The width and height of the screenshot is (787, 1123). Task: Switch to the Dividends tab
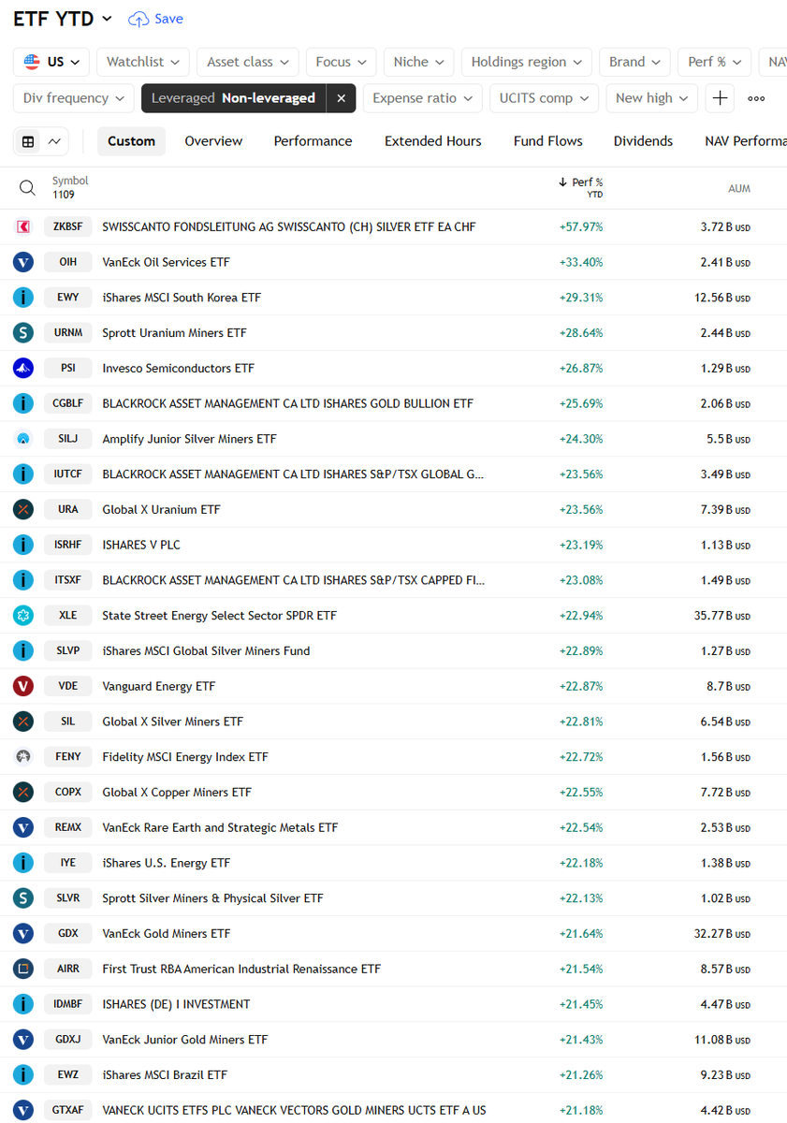pyautogui.click(x=643, y=141)
